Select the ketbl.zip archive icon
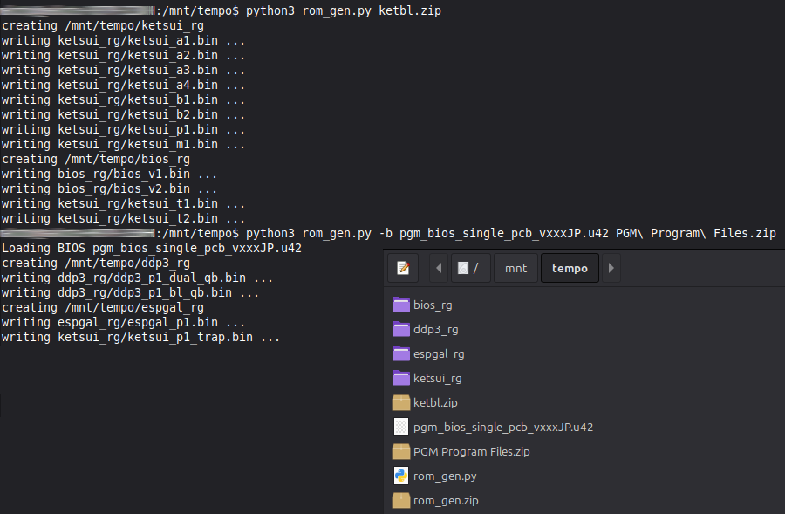The width and height of the screenshot is (785, 514). [x=401, y=402]
